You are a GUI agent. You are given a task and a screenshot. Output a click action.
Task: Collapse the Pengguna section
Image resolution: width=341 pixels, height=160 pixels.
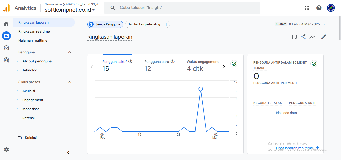coord(70,52)
